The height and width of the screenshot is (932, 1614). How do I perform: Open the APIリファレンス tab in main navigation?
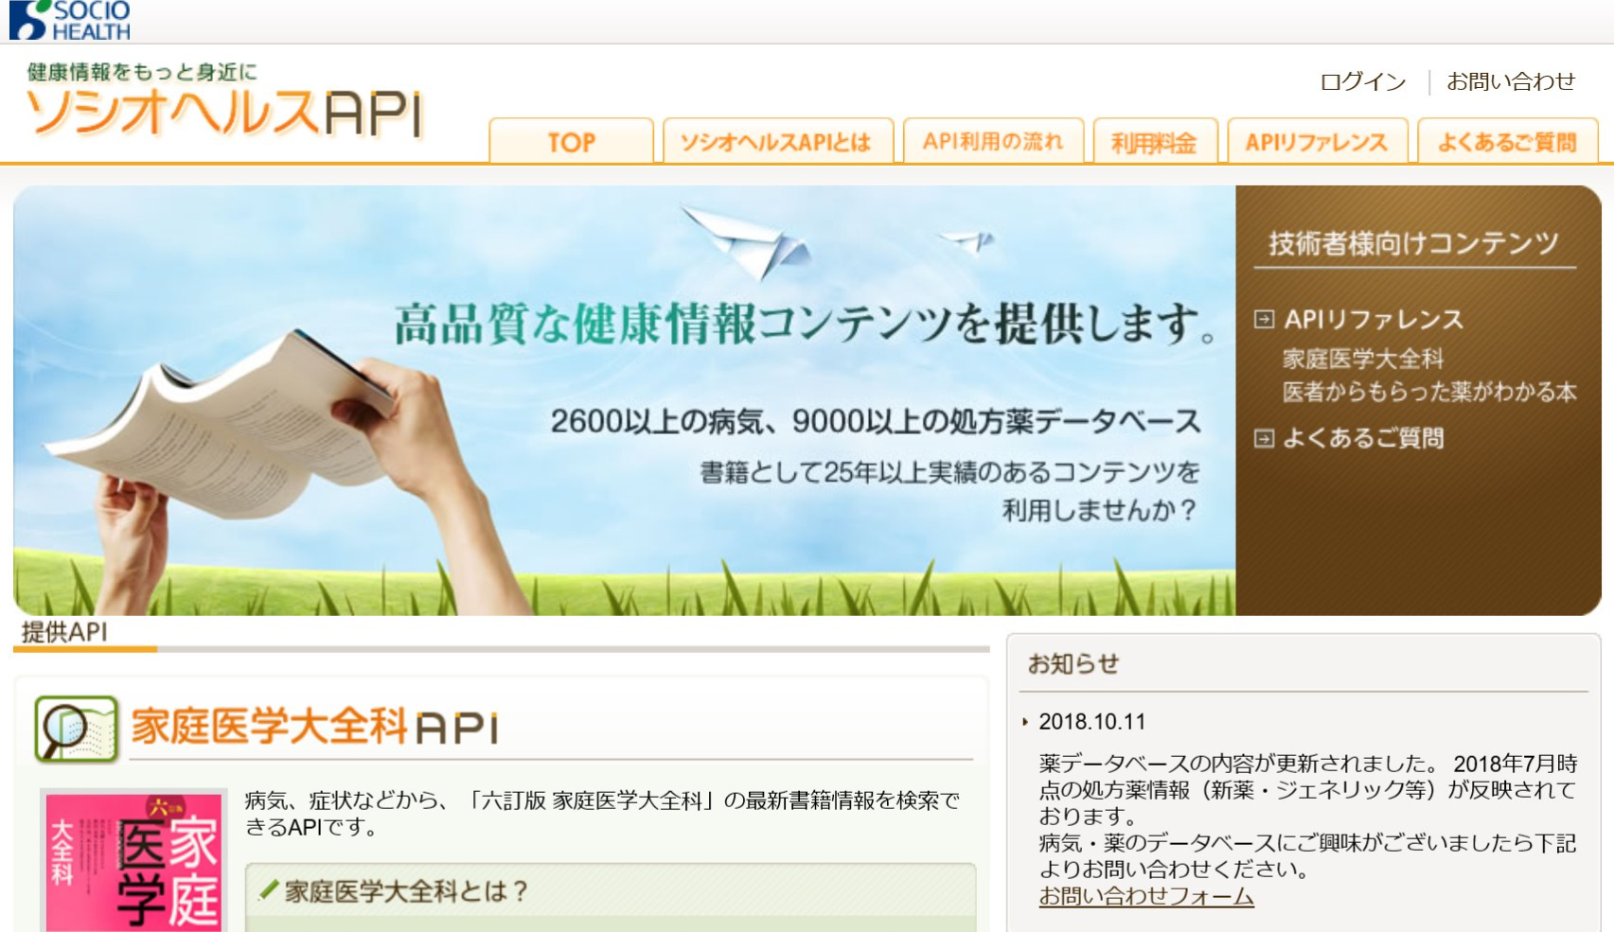(x=1317, y=140)
